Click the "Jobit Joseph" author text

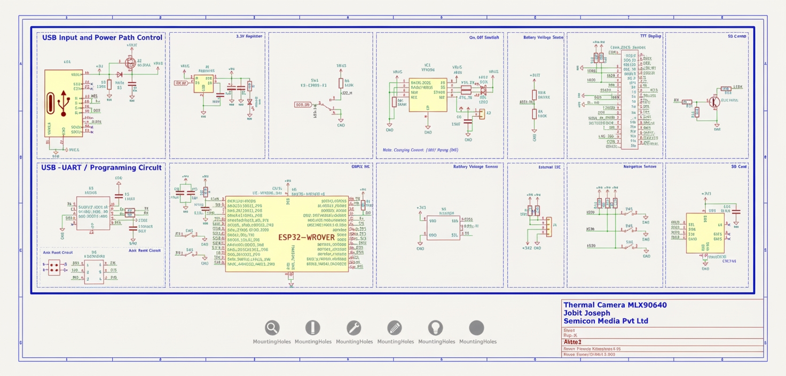coord(587,313)
